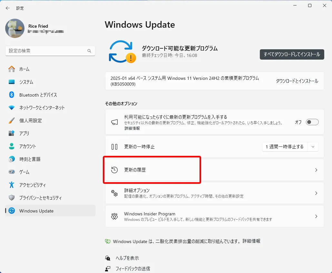Click the large update status sync icon
Screen dimensions: 332x273
tap(122, 52)
